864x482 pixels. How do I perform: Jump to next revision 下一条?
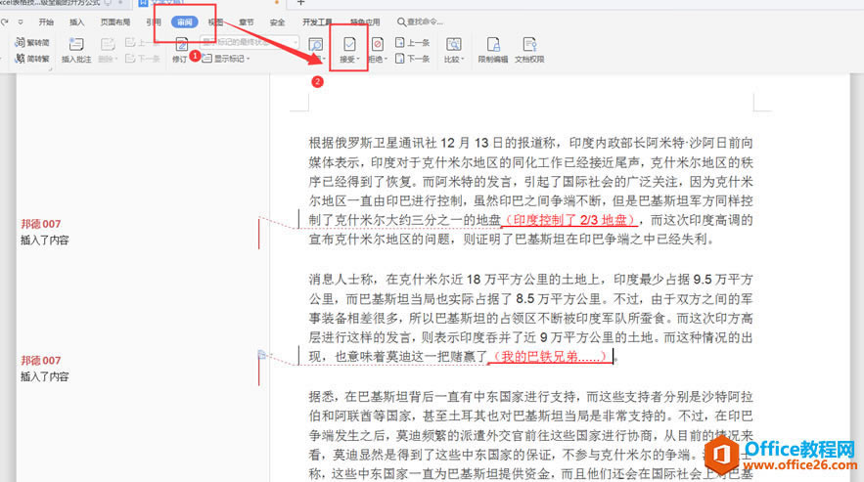click(x=413, y=59)
